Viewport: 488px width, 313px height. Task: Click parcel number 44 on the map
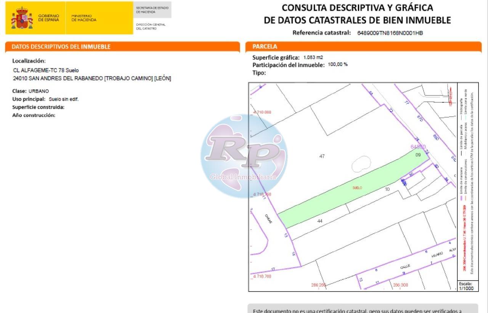click(x=319, y=221)
